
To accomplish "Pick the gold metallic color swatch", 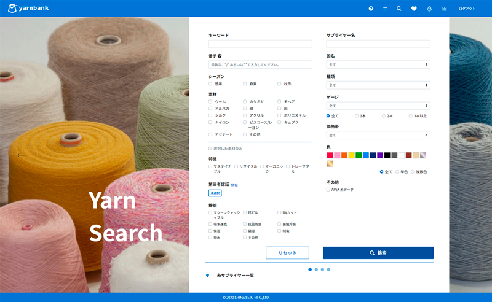I will 330,163.
